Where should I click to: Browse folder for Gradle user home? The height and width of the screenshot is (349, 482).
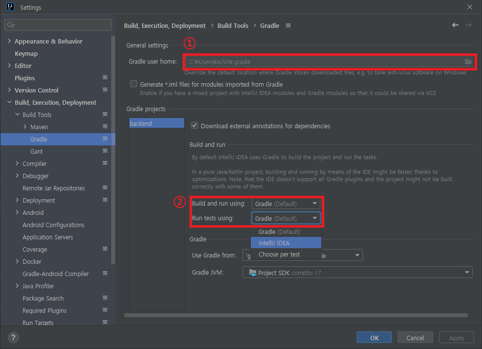pos(468,62)
